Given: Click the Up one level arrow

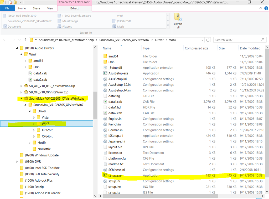Looking at the screenshot, I should [x=25, y=40].
